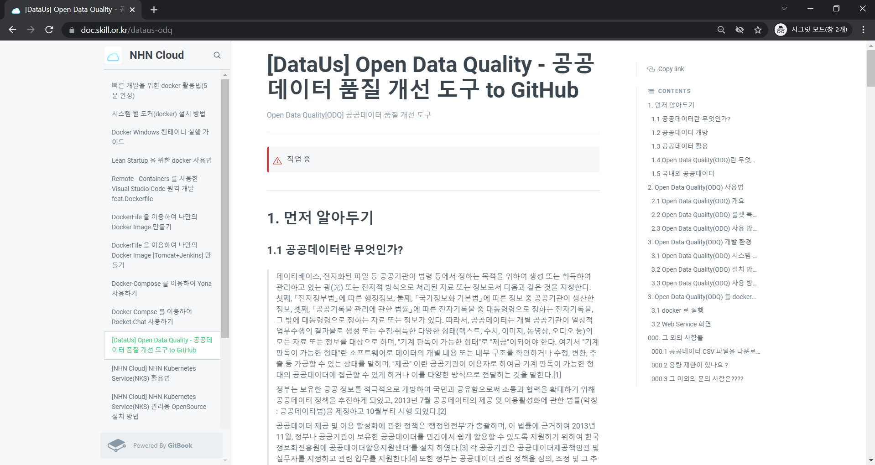
Task: Click the CONTENTS list icon
Action: coord(651,91)
